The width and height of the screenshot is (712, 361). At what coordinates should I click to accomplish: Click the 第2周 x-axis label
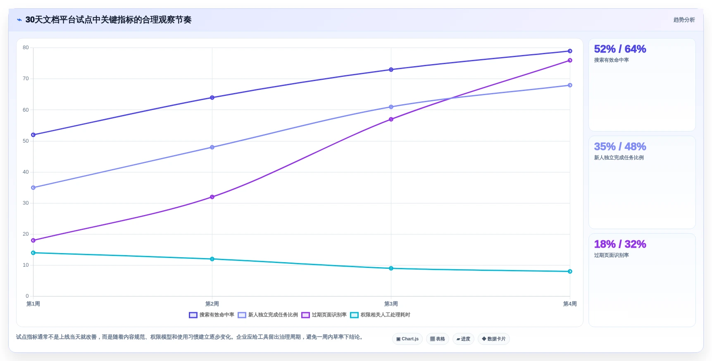point(212,304)
